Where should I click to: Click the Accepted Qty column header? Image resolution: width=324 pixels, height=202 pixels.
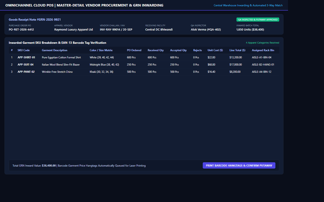point(178,50)
